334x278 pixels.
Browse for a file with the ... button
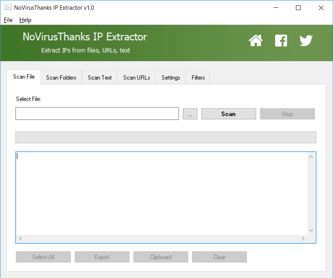pyautogui.click(x=190, y=114)
